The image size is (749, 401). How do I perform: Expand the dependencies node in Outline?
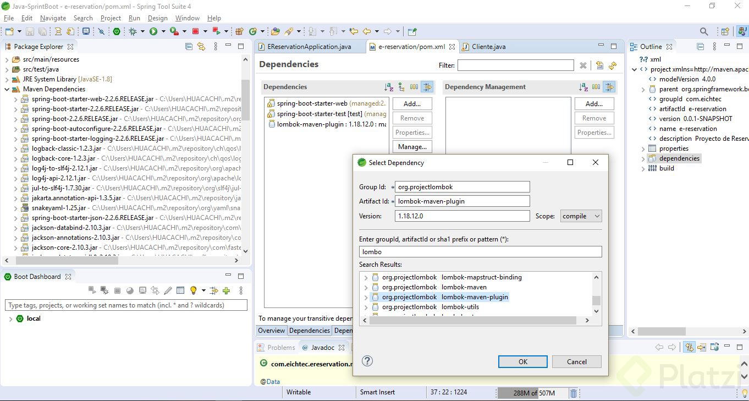click(x=643, y=158)
